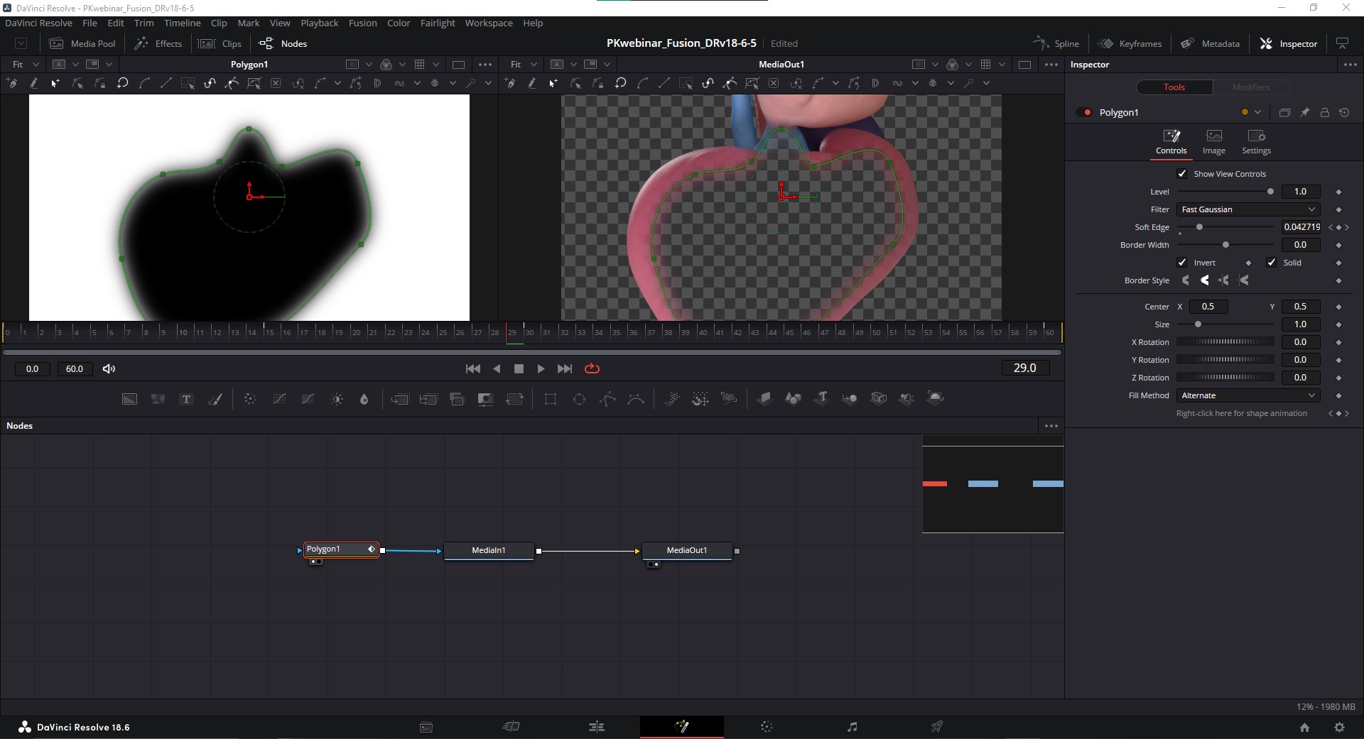The image size is (1364, 739).
Task: Switch to the Image tab in Inspector
Action: click(1213, 142)
